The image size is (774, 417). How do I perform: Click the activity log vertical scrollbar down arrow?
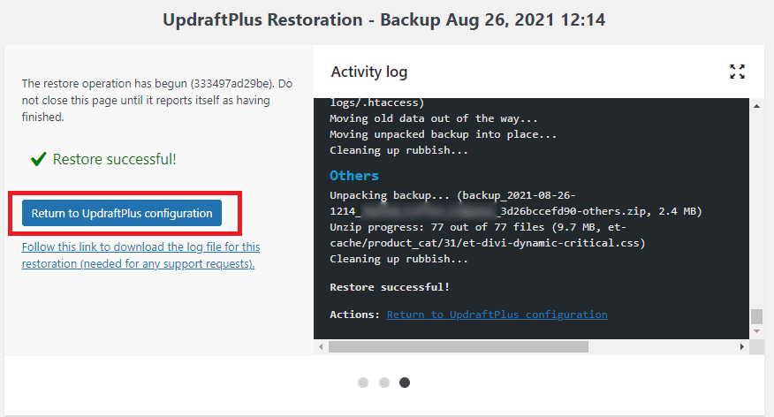(756, 331)
